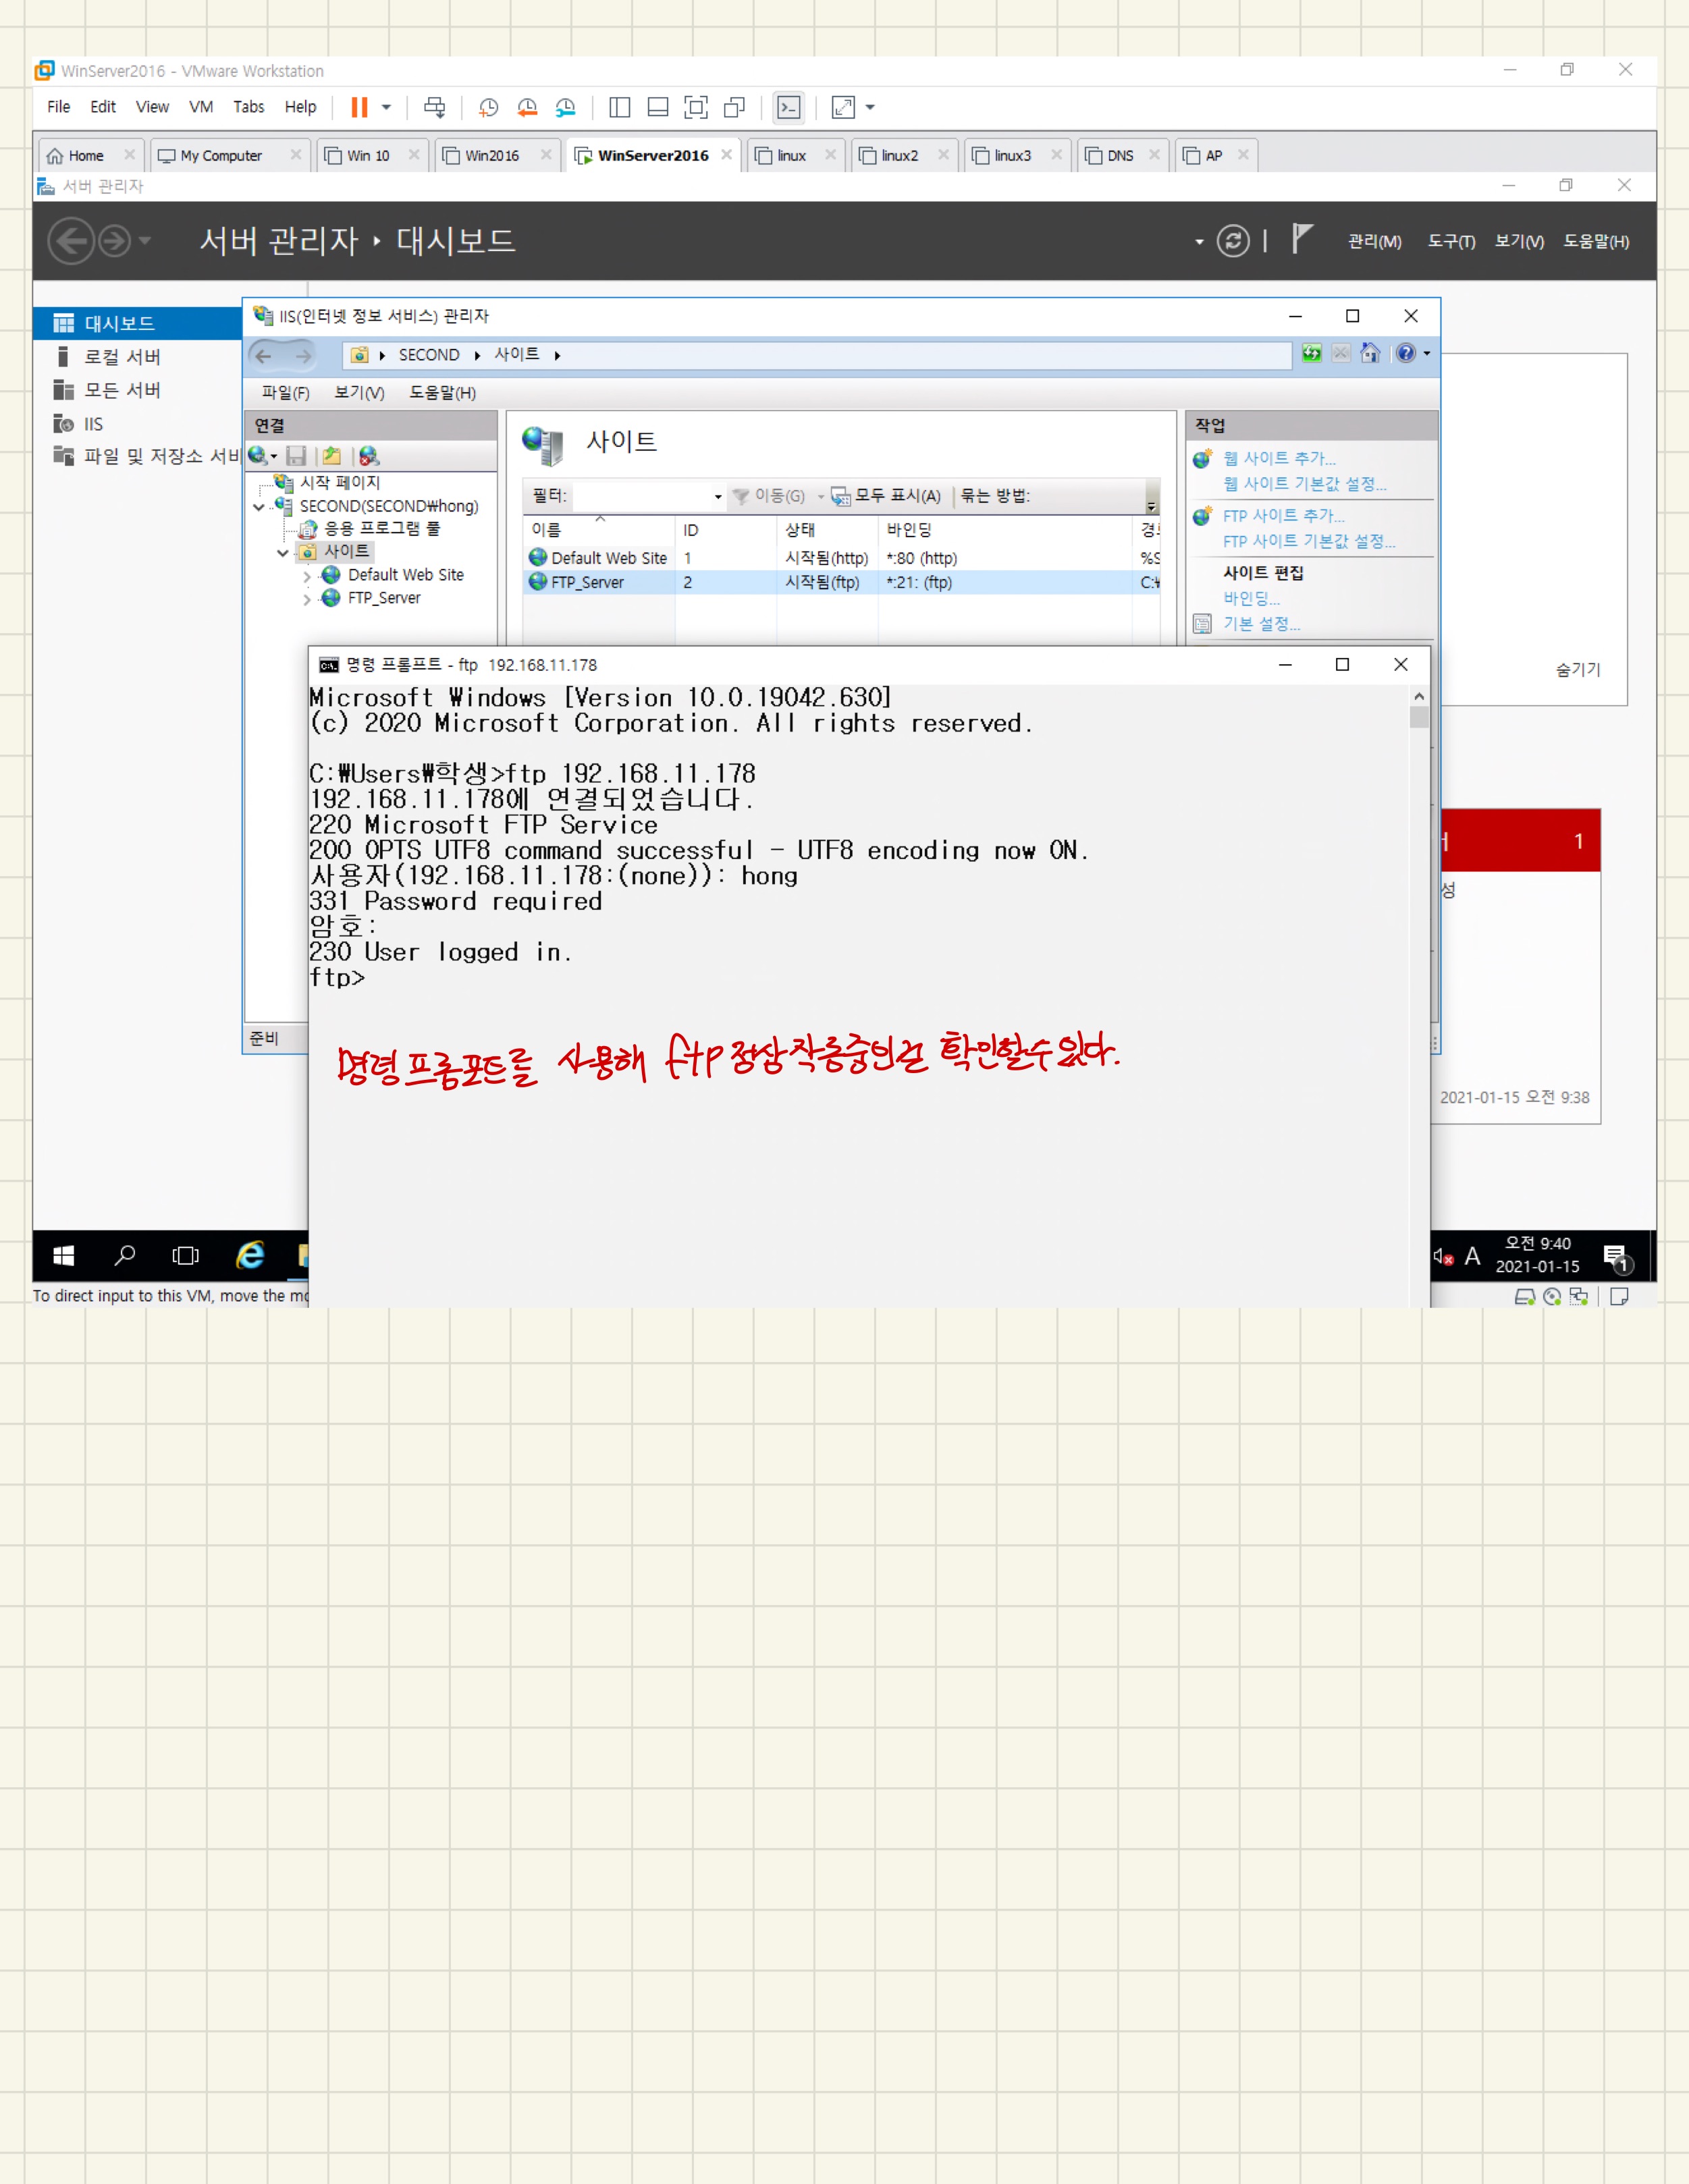Open 도구(T) menu in Server Manager
The width and height of the screenshot is (1689, 2184).
[1451, 241]
